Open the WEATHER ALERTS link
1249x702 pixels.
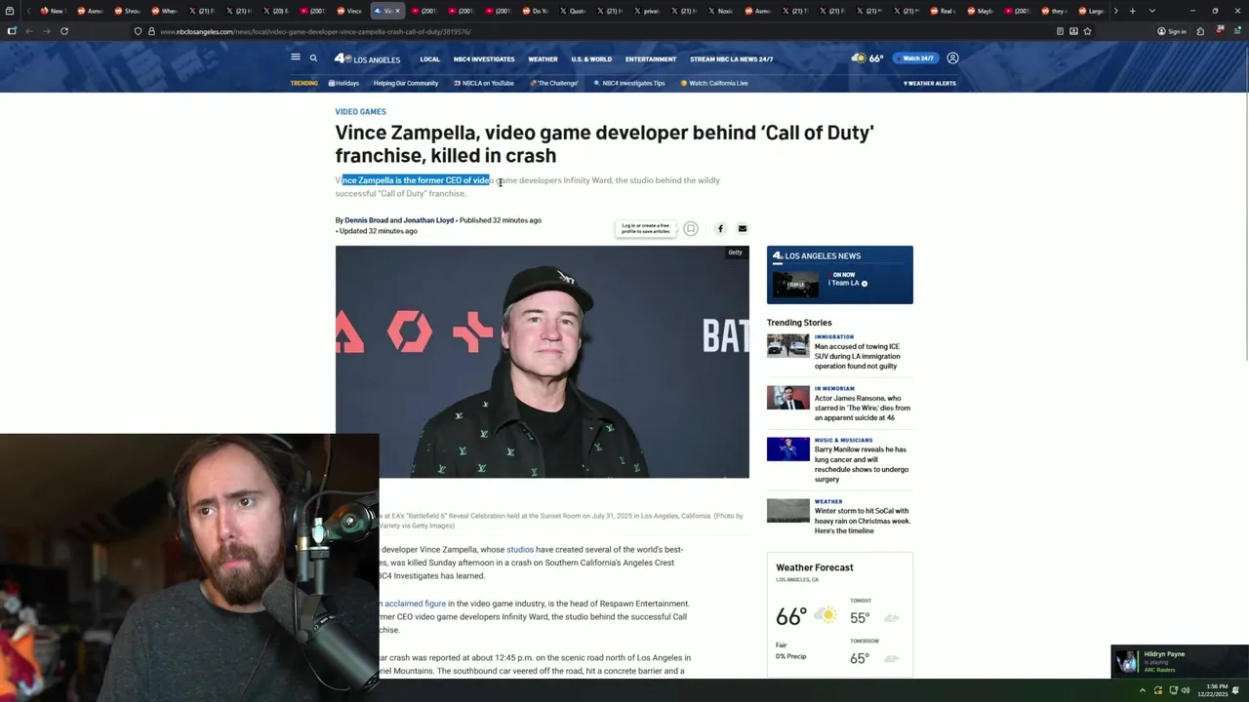tap(930, 83)
